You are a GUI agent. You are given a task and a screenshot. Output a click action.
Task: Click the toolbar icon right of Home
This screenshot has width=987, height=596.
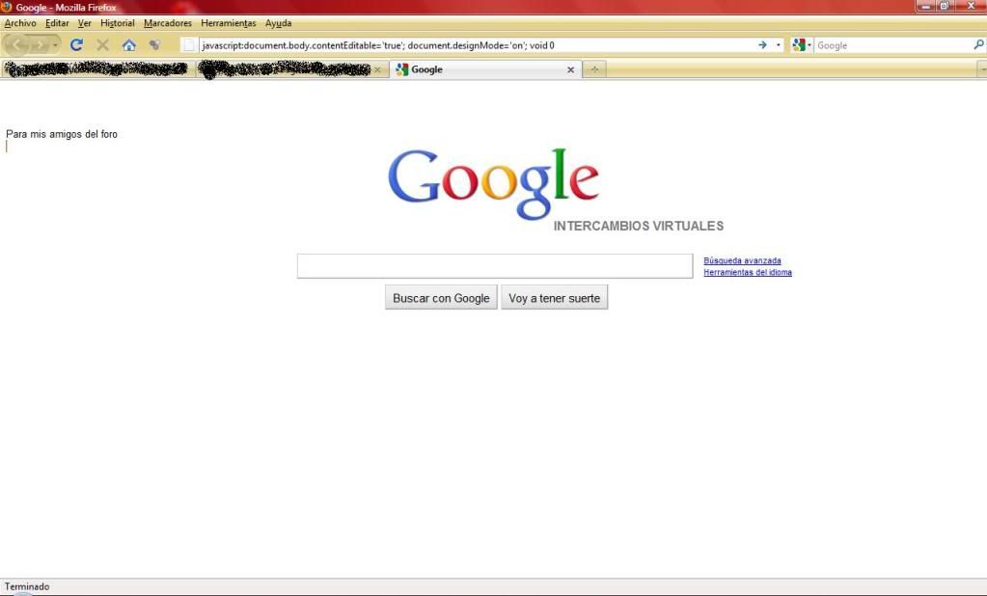[x=154, y=45]
